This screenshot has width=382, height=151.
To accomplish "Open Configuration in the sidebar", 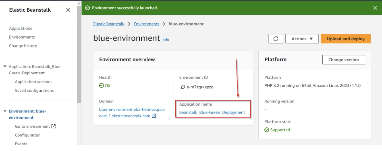I will click(x=28, y=135).
